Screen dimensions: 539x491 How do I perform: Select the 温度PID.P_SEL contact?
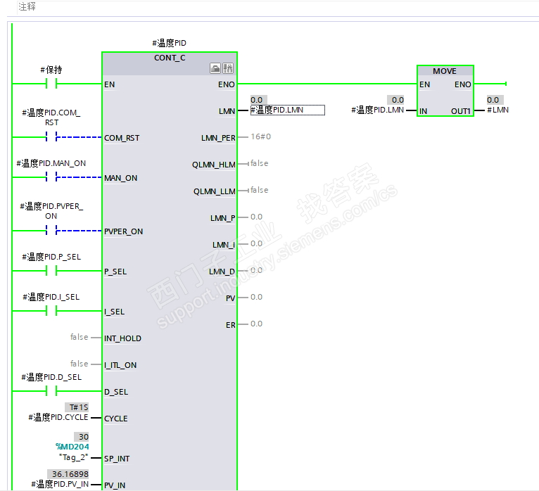pyautogui.click(x=51, y=271)
